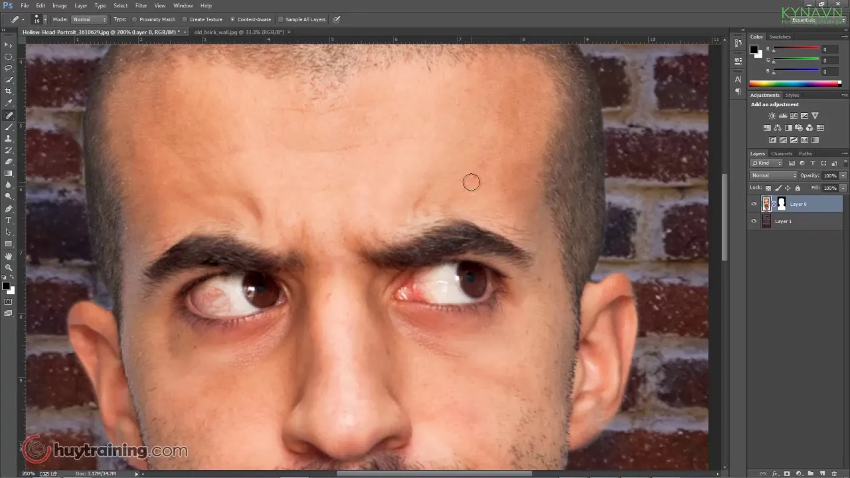The width and height of the screenshot is (850, 478).
Task: Select the Path Selection tool
Action: pyautogui.click(x=9, y=232)
